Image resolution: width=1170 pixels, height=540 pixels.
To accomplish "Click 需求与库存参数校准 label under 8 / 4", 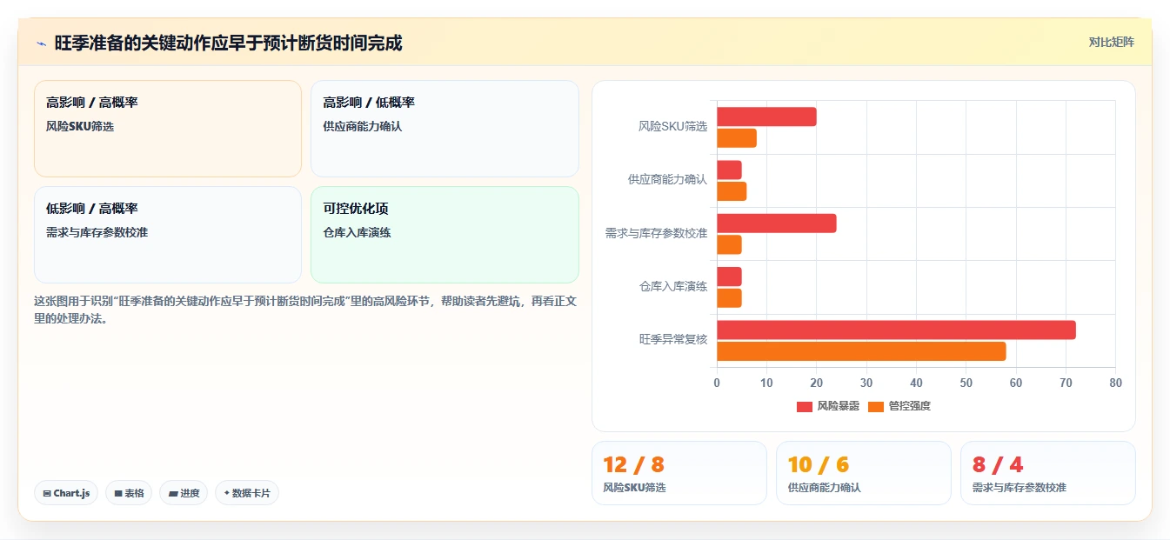I will click(x=1019, y=488).
